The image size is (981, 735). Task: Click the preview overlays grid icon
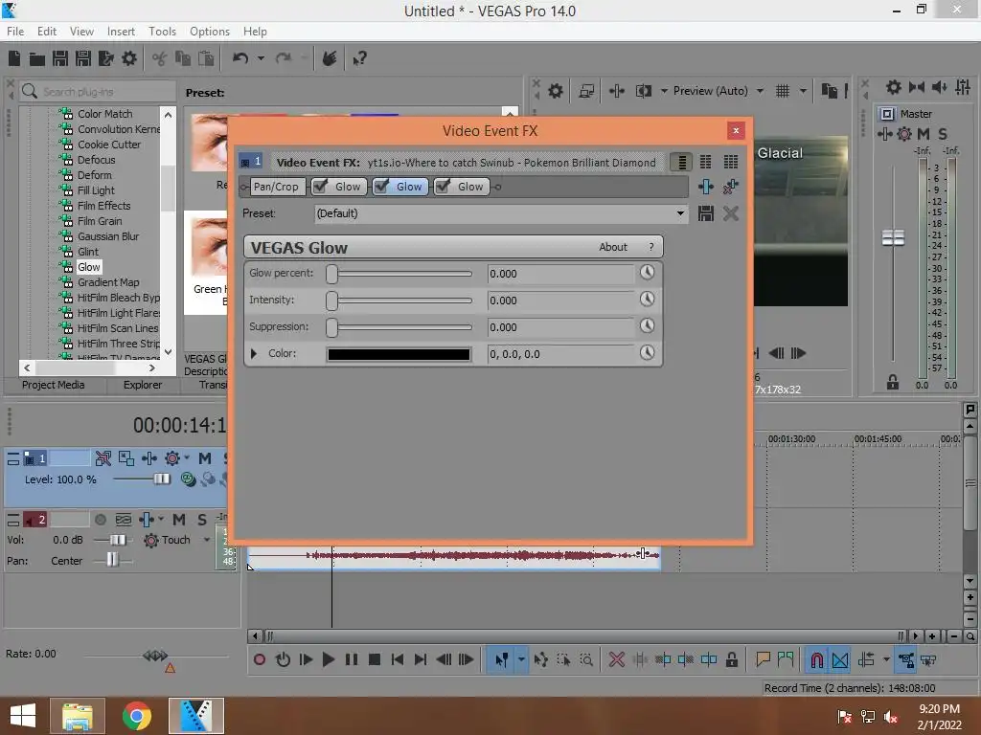pyautogui.click(x=782, y=91)
